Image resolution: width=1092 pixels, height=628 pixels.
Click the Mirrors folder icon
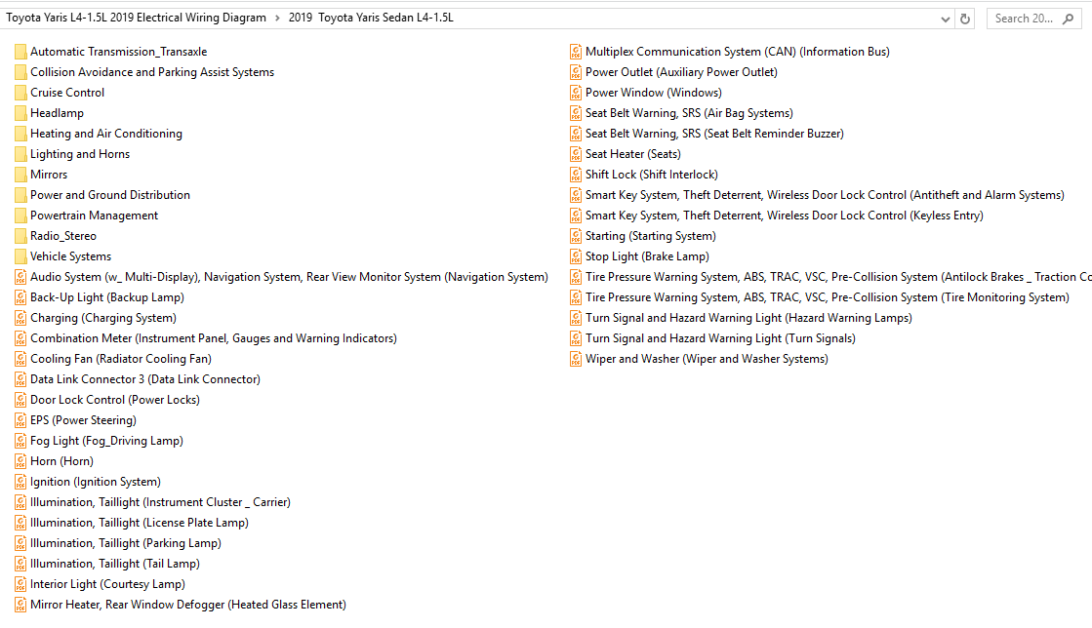(x=20, y=175)
